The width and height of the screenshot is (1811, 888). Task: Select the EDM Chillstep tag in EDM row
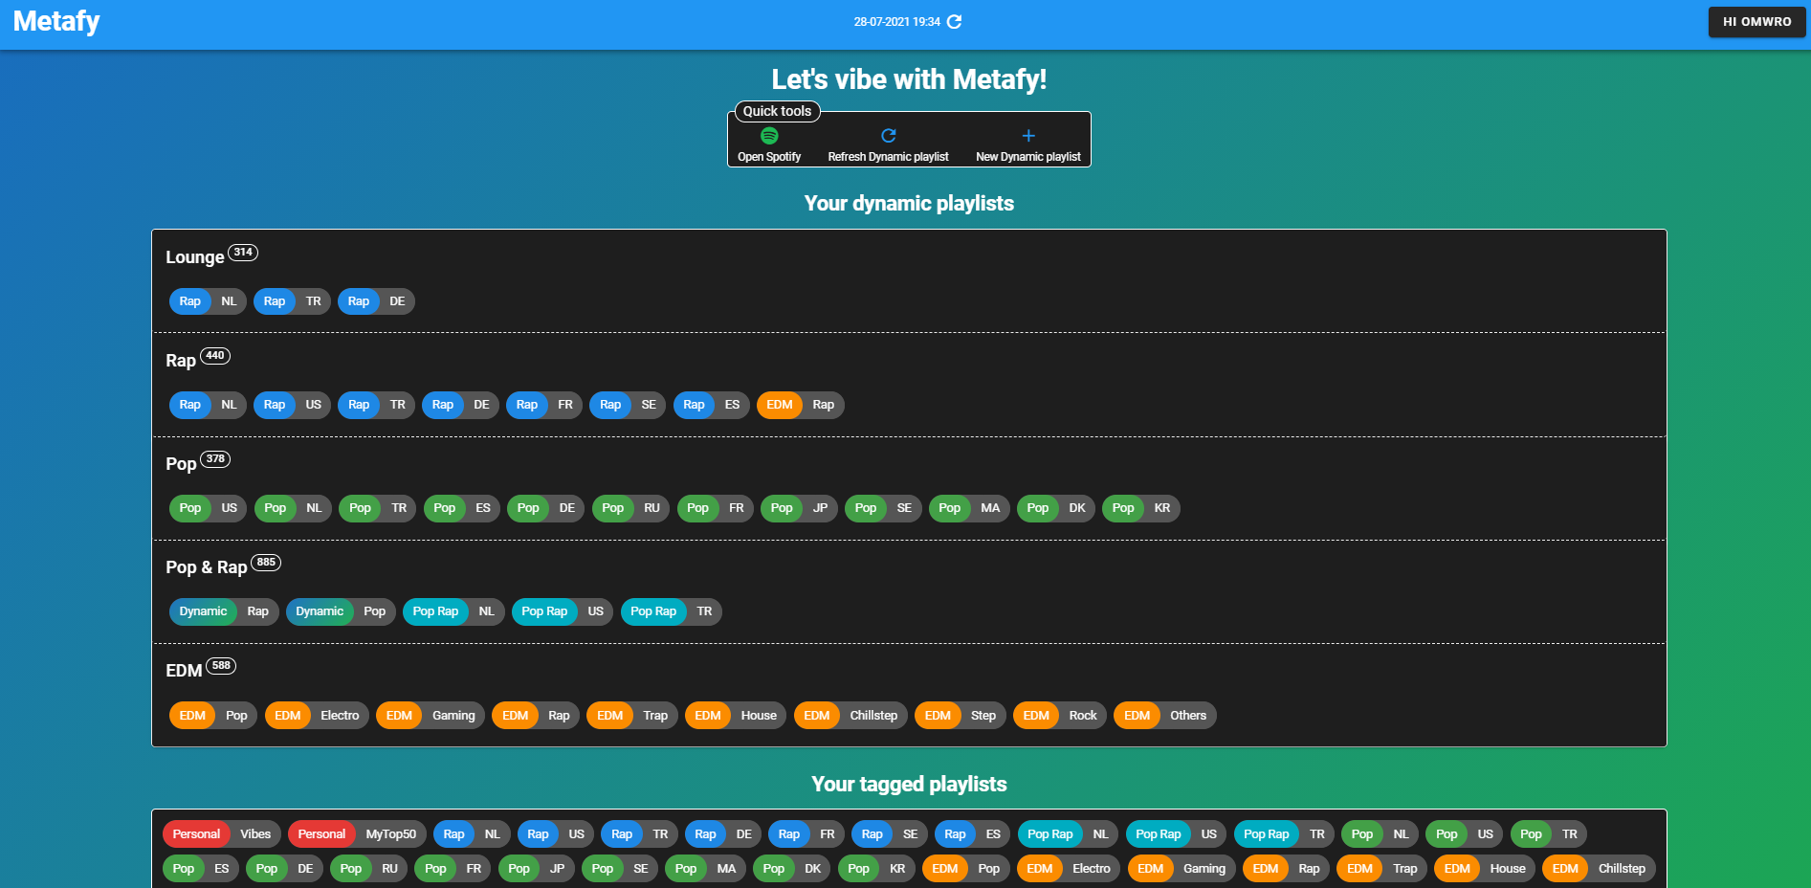(x=850, y=716)
